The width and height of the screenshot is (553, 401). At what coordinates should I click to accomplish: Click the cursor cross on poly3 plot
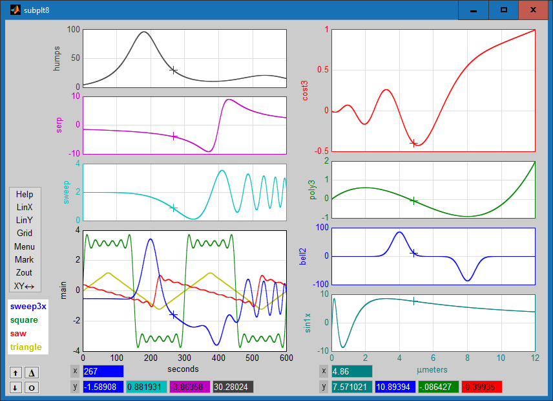tap(413, 201)
